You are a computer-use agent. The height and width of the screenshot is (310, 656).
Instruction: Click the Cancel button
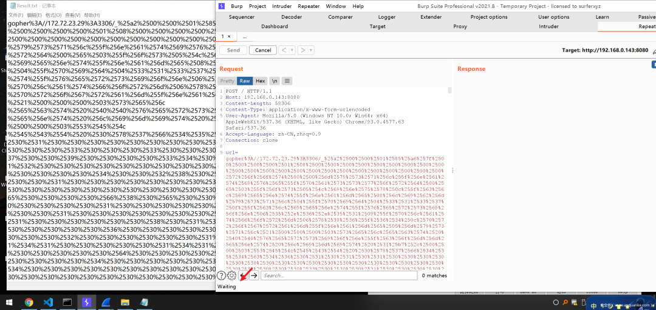pyautogui.click(x=263, y=50)
